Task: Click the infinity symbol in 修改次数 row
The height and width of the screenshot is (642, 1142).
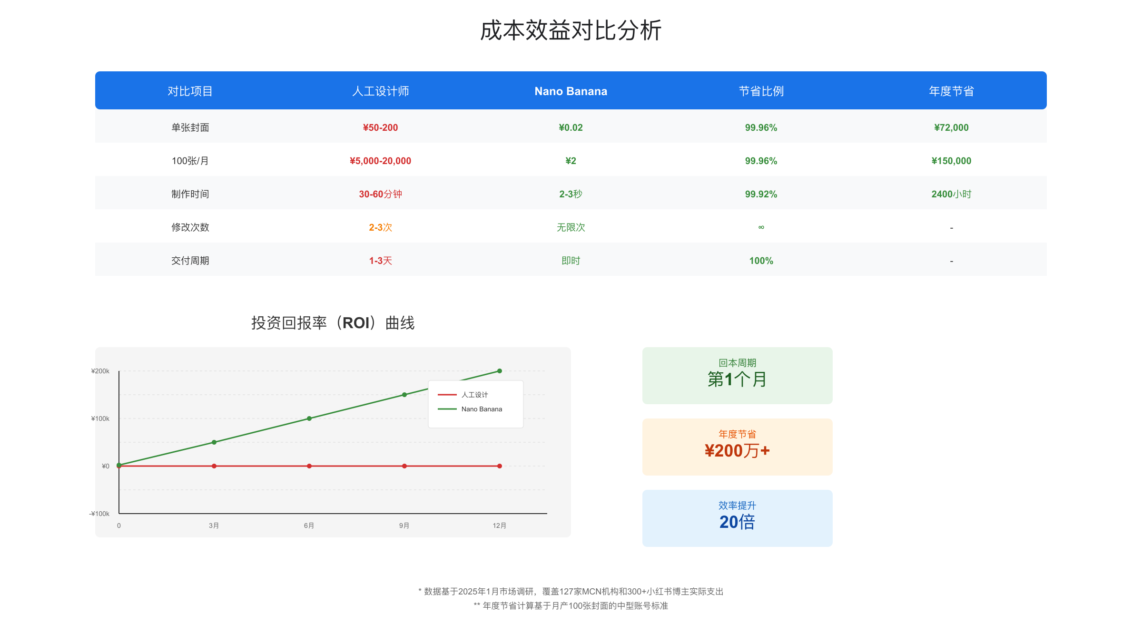Action: point(761,227)
